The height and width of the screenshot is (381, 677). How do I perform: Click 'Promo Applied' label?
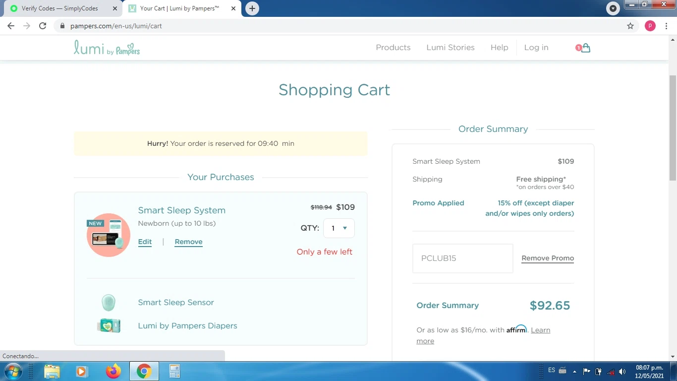[438, 203]
